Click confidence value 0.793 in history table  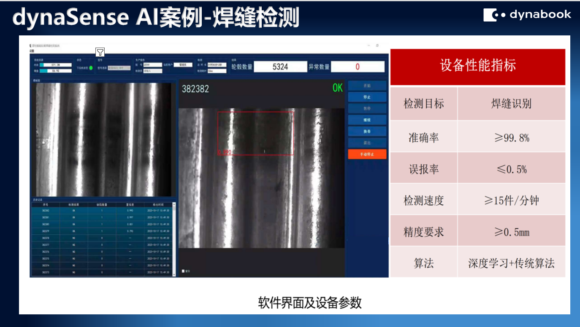[x=130, y=231]
